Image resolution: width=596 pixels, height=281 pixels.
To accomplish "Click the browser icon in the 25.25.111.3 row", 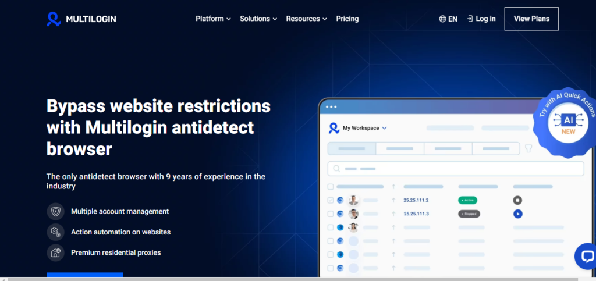I will (x=340, y=214).
